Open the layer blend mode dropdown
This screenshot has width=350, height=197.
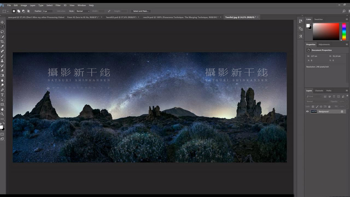click(x=317, y=101)
